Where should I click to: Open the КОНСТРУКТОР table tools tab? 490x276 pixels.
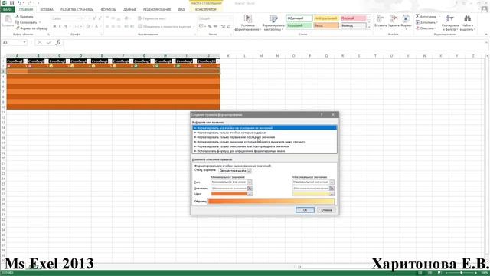point(206,10)
